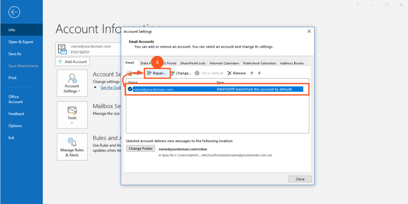Click the Change Folder button
The height and width of the screenshot is (204, 408).
[x=141, y=149]
